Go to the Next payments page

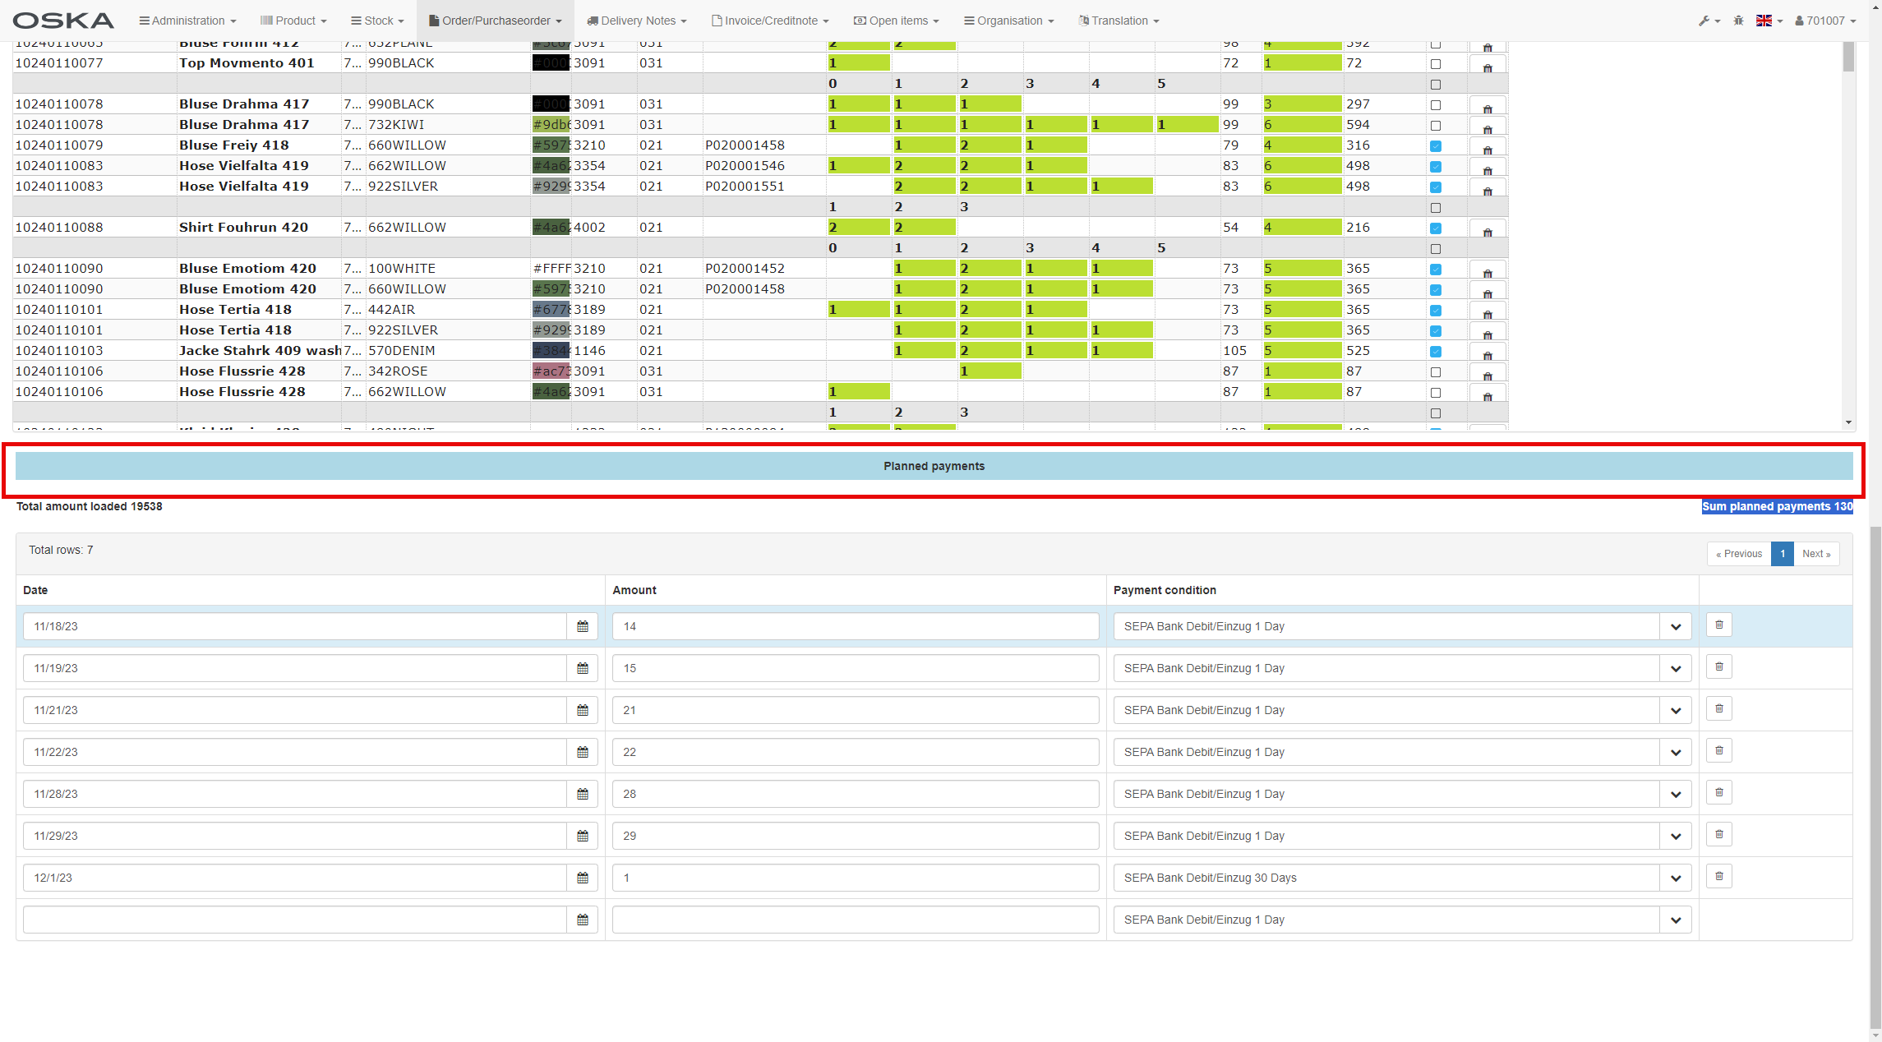(1815, 554)
